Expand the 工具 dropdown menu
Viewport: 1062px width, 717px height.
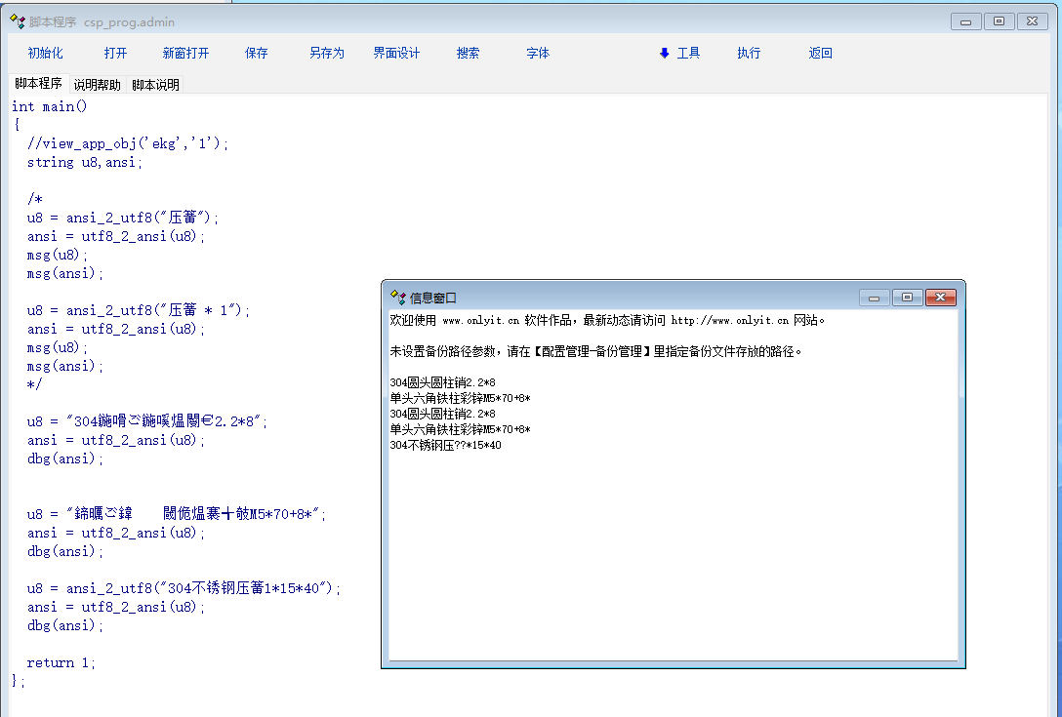[680, 54]
